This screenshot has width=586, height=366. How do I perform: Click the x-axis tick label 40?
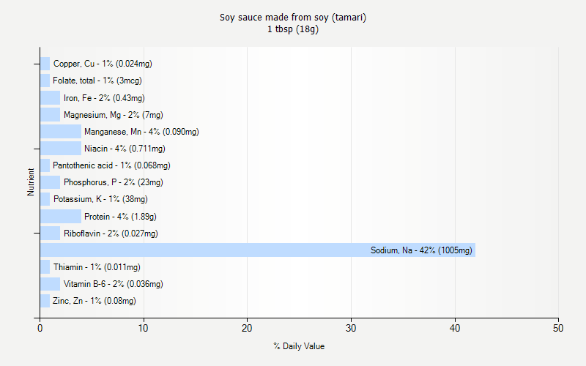coord(455,328)
